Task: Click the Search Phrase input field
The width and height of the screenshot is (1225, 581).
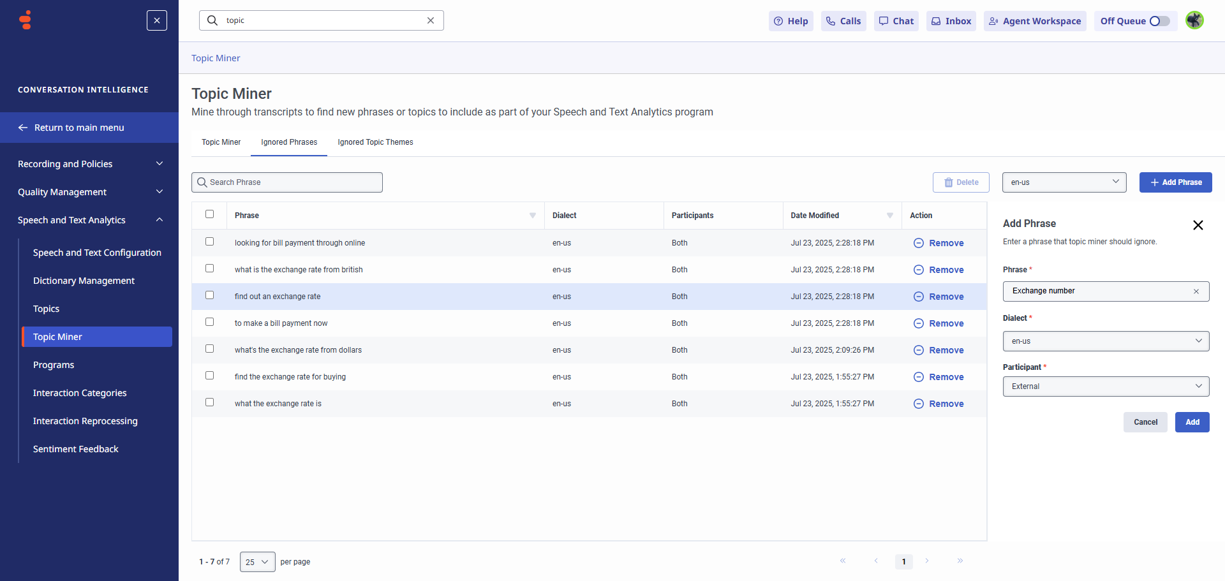Action: click(287, 182)
